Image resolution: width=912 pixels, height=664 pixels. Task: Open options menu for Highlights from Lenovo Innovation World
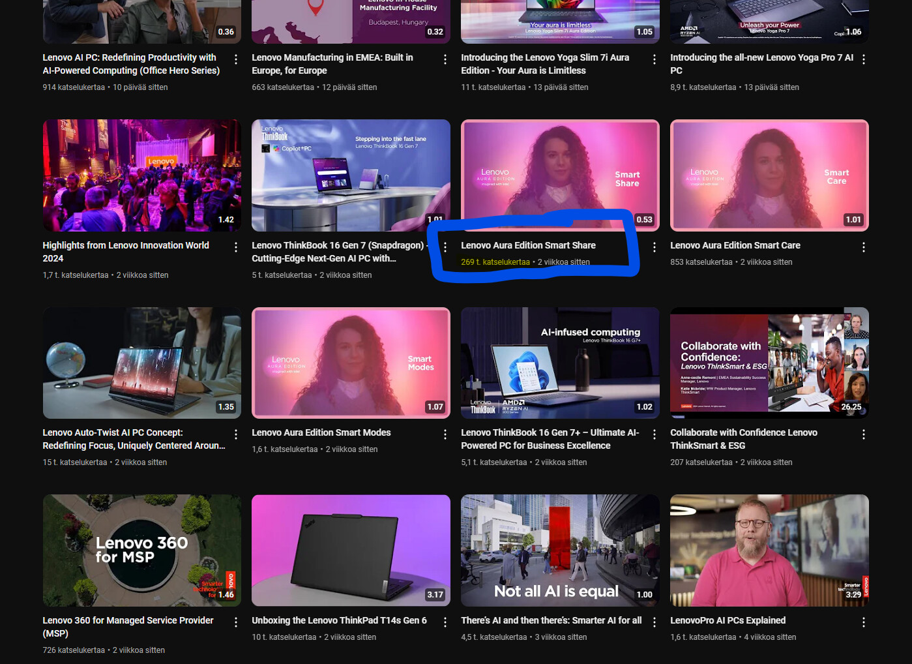point(236,247)
